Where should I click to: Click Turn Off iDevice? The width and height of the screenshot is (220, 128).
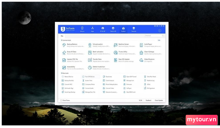88,77
